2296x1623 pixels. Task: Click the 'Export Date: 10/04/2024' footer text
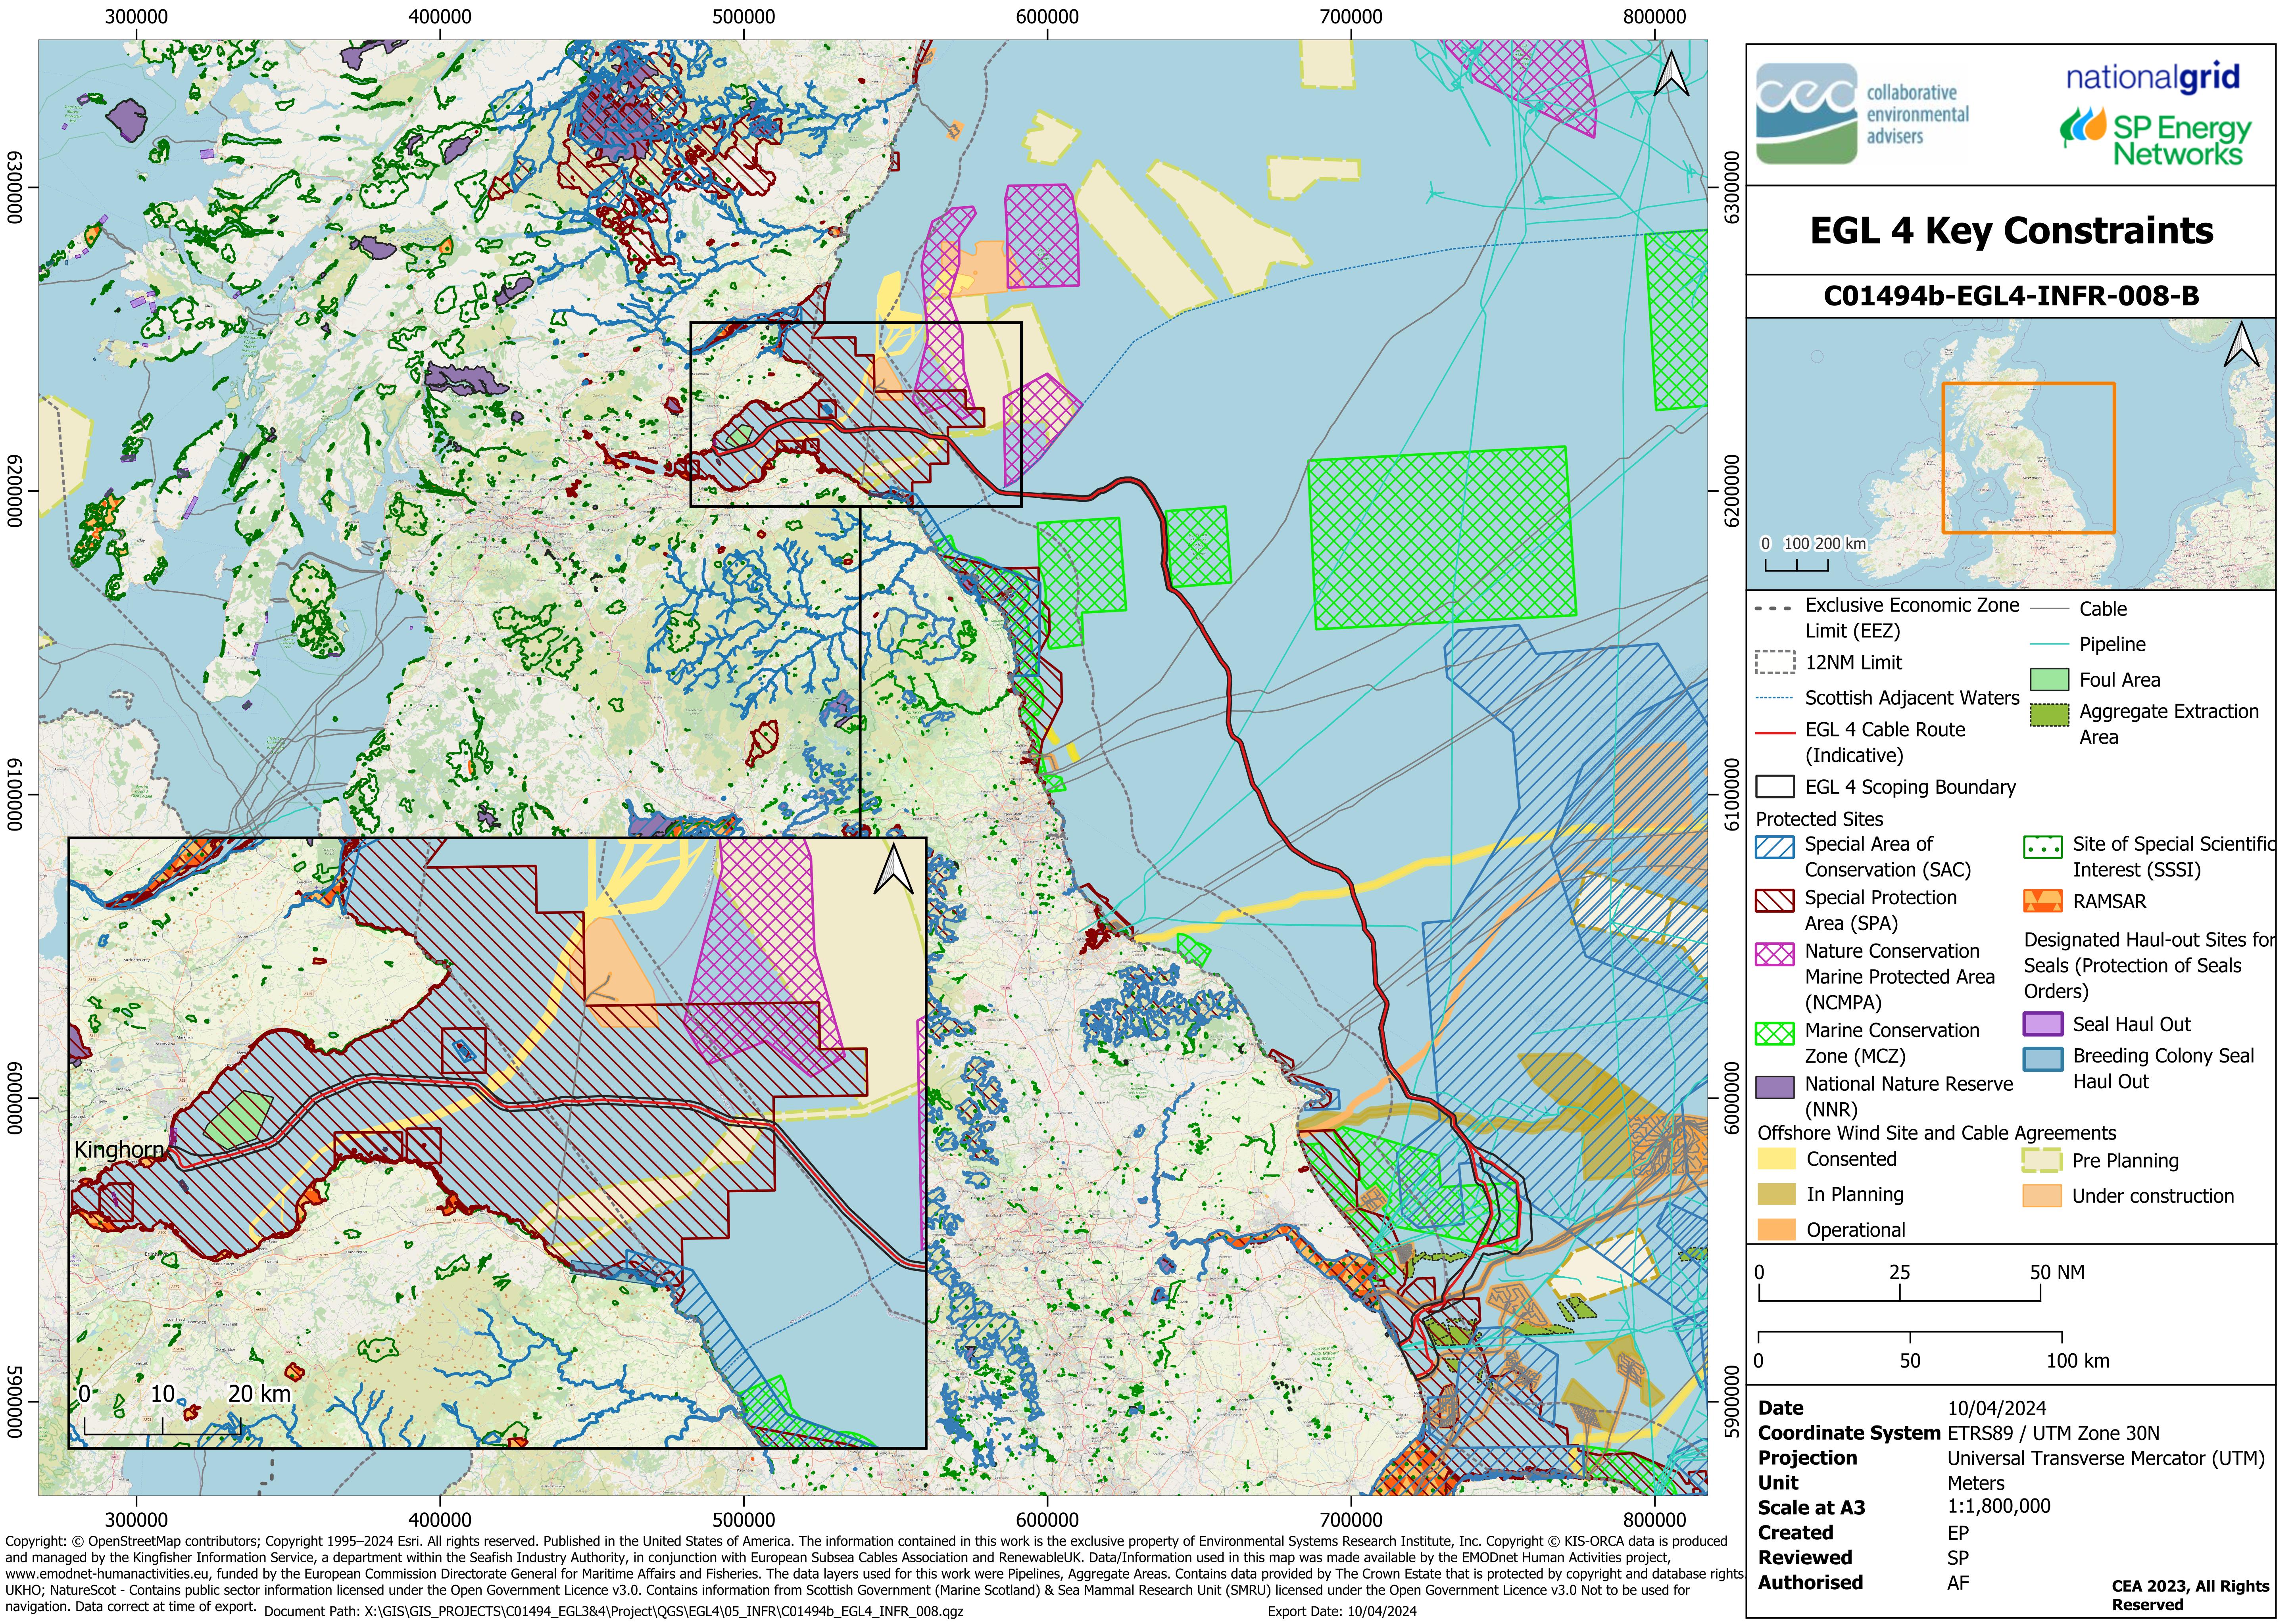pos(1342,1611)
